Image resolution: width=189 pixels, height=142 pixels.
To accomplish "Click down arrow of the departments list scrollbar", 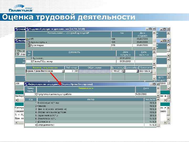I will pyautogui.click(x=154, y=48).
